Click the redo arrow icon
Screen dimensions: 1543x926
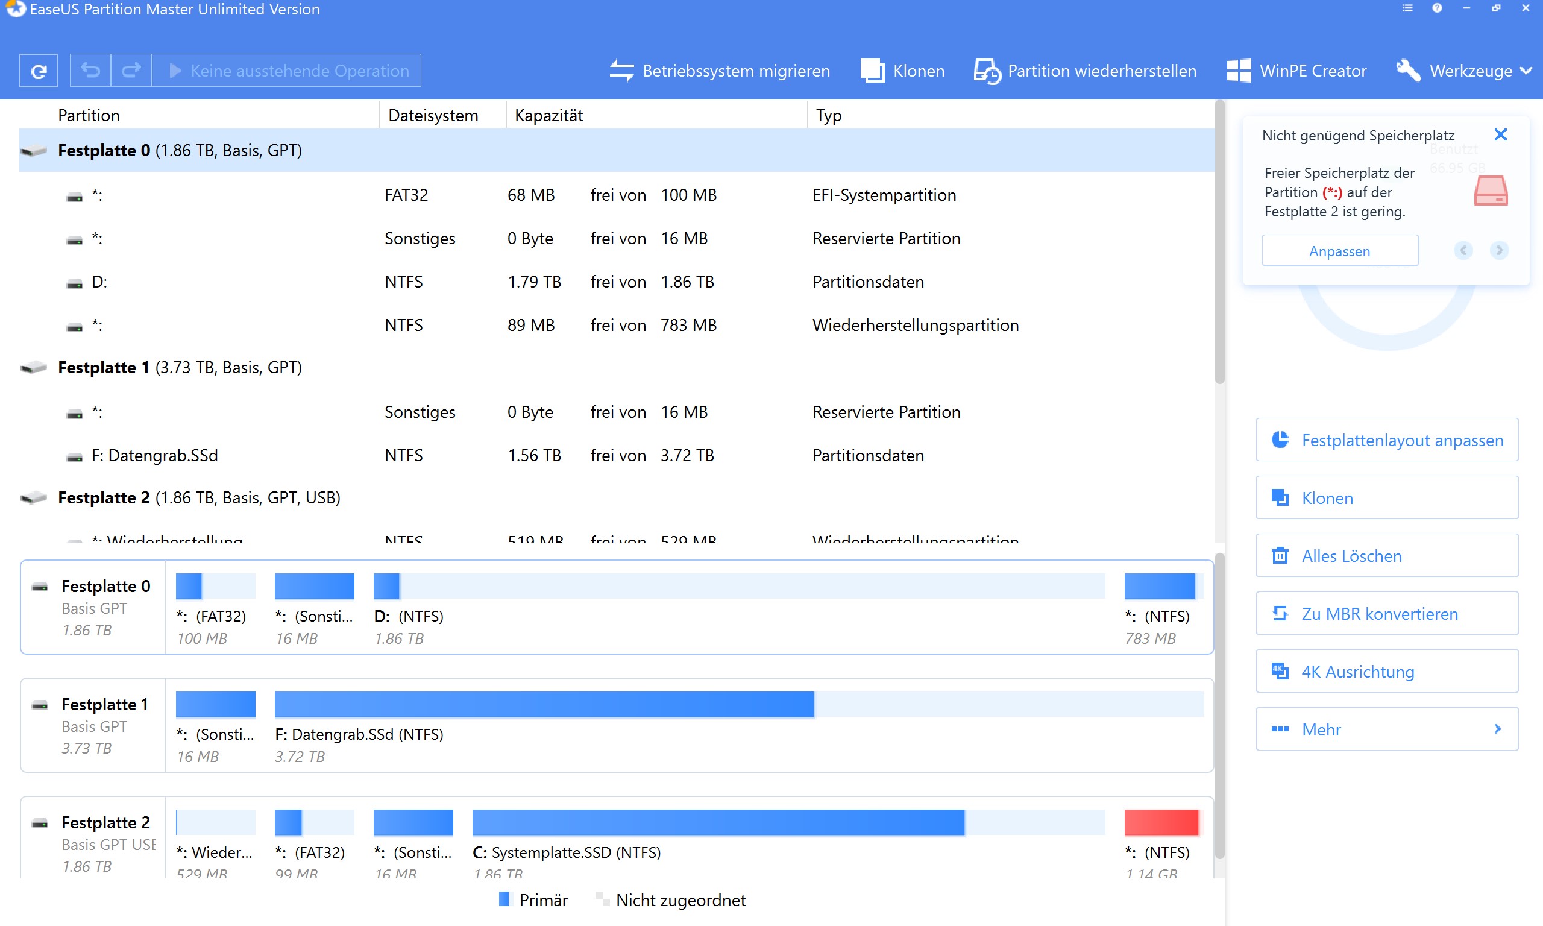pos(131,71)
